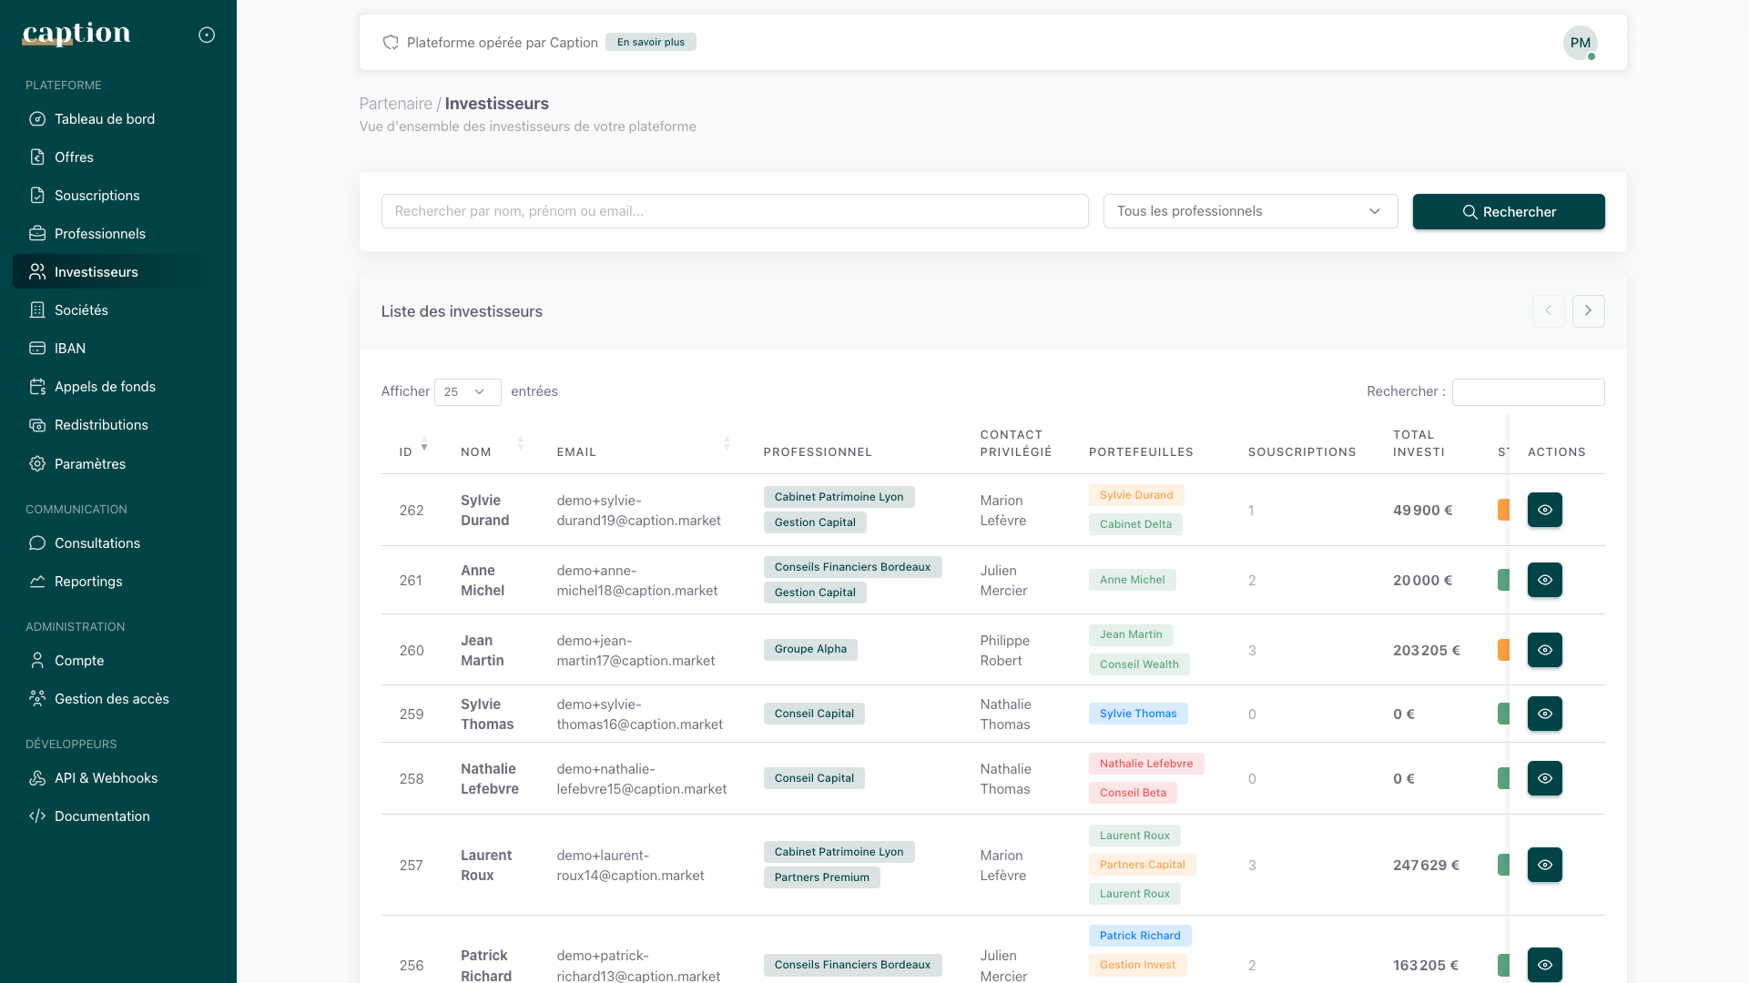Open the Souscriptions sidebar icon
This screenshot has width=1749, height=983.
tap(37, 196)
